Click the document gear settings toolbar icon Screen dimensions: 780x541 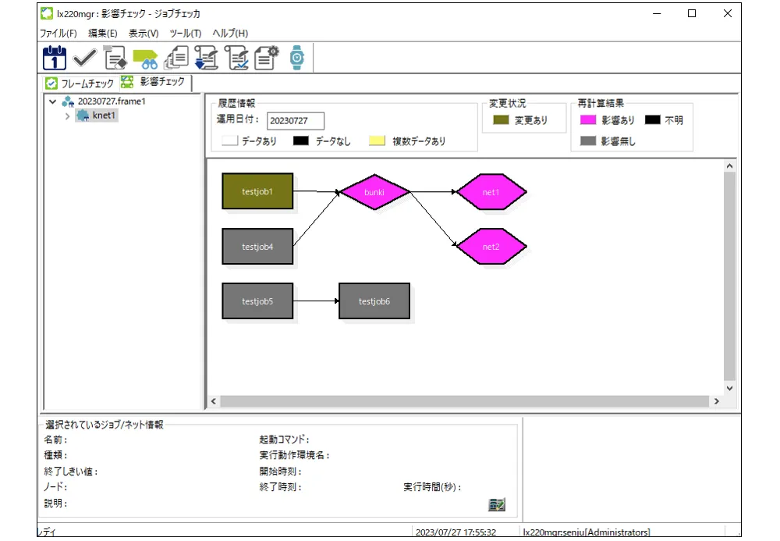click(x=267, y=57)
